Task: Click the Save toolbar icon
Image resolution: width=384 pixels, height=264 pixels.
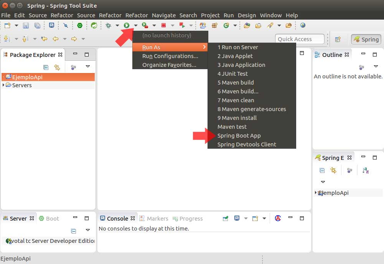Action: coord(26,25)
